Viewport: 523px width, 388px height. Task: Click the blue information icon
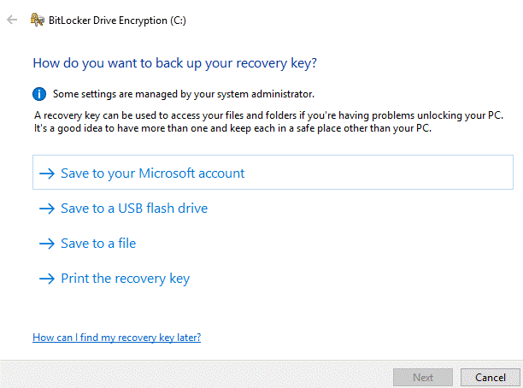(x=39, y=94)
